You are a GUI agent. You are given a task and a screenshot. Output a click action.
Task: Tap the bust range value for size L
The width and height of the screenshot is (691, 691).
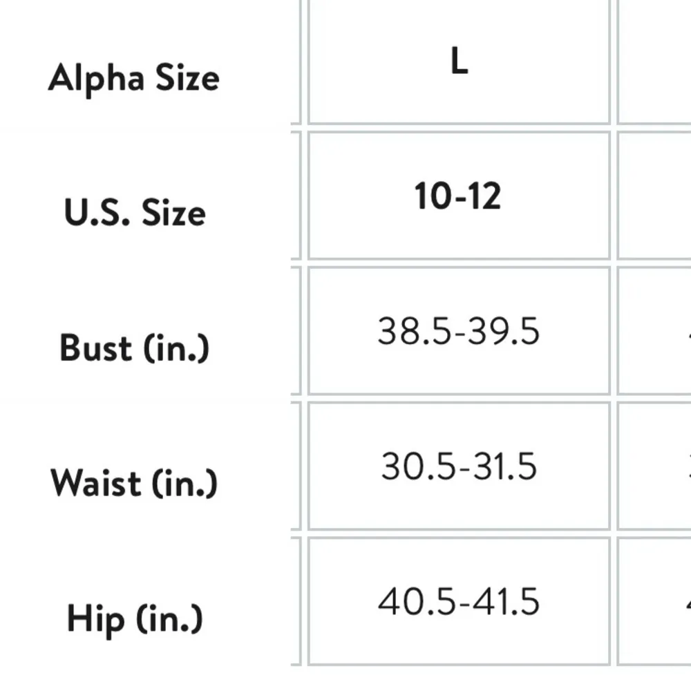pos(459,331)
